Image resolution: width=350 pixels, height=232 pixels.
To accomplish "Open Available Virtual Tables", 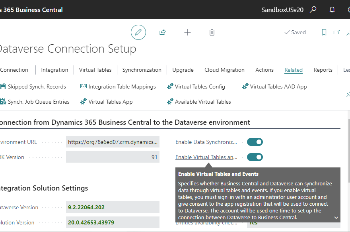I will pos(203,102).
